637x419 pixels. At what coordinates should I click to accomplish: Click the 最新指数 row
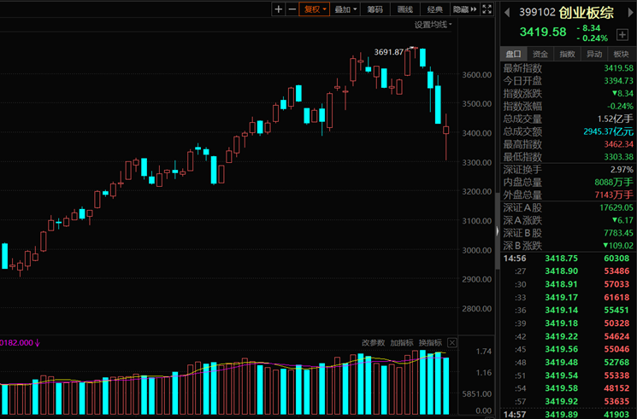tap(568, 68)
